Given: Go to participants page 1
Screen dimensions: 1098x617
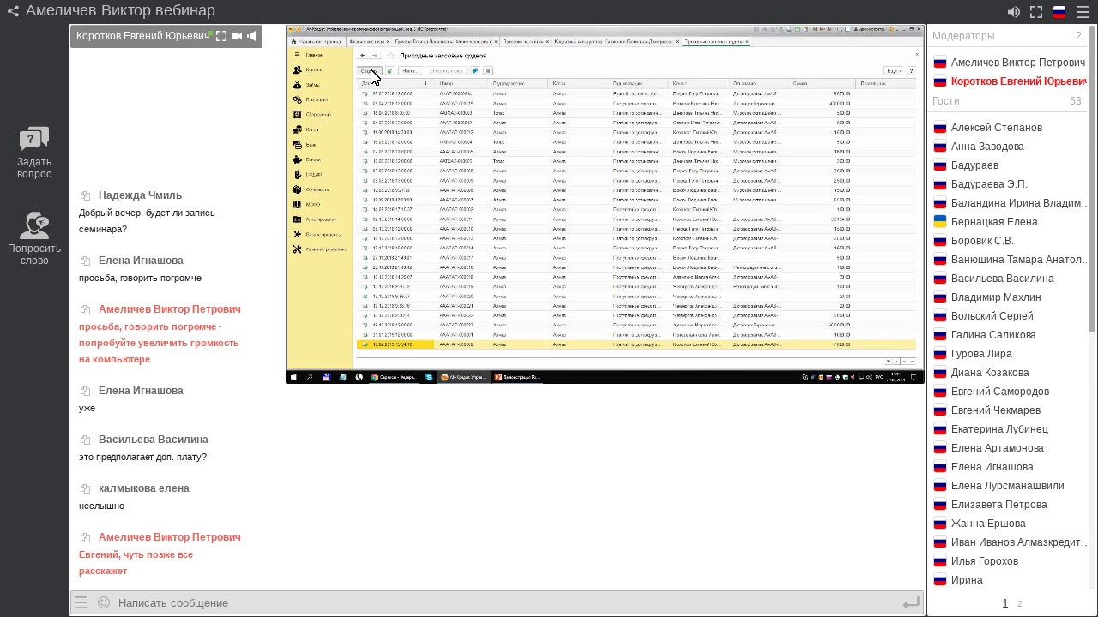Looking at the screenshot, I should pyautogui.click(x=1005, y=604).
